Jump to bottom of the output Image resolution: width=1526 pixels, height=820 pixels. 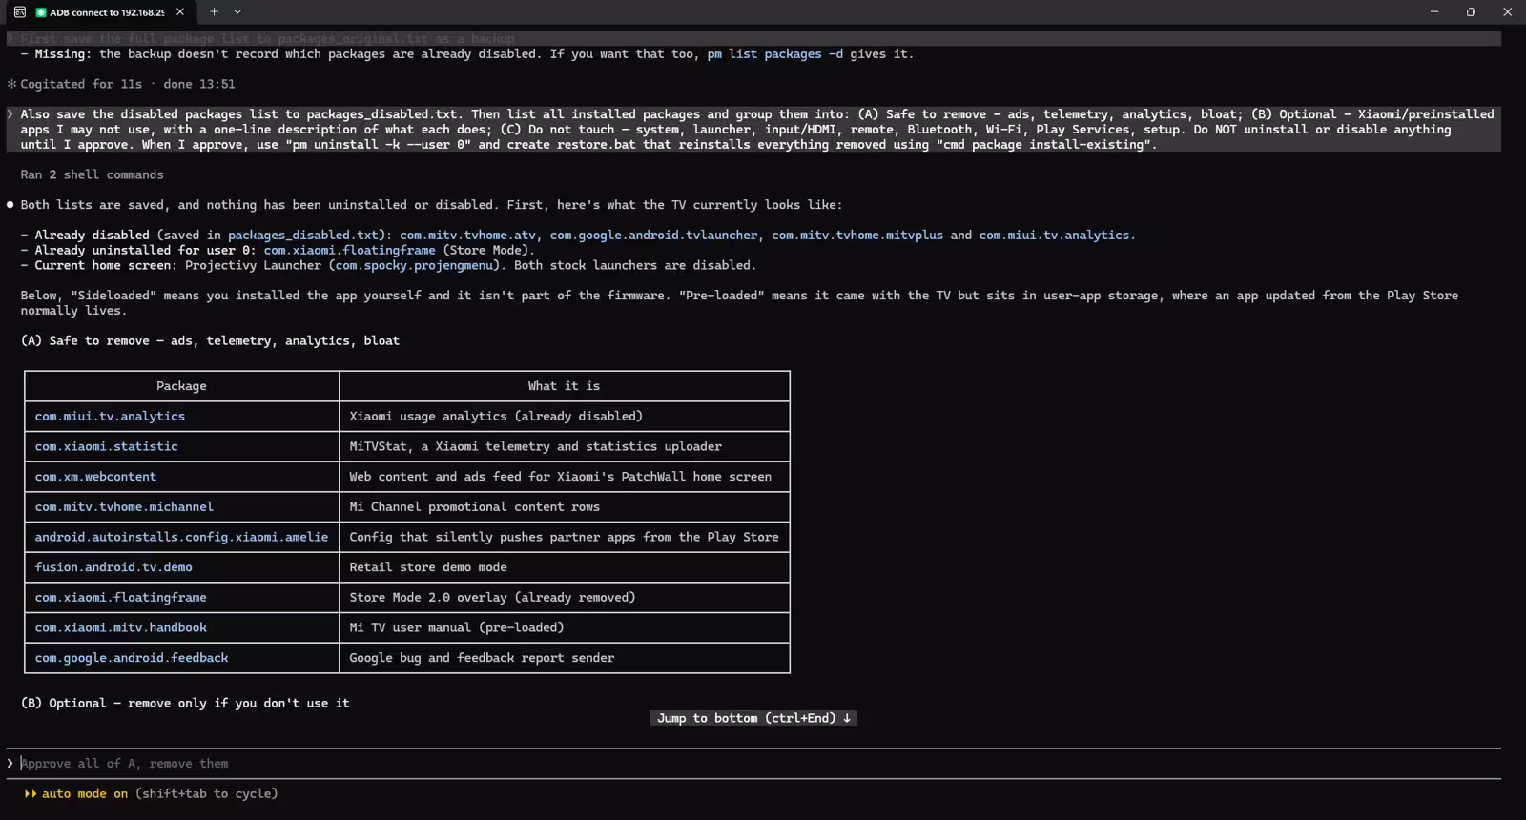tap(753, 718)
